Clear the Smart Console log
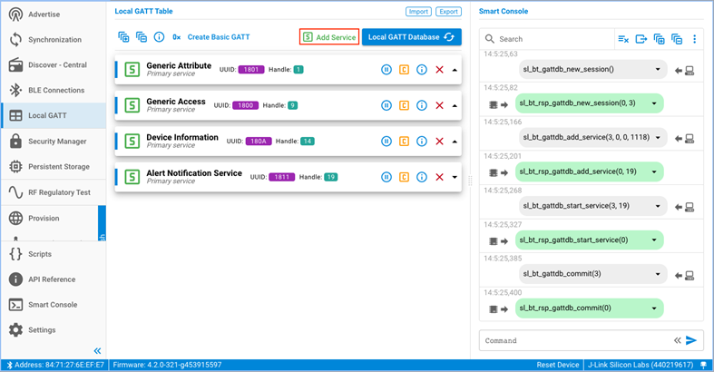This screenshot has width=714, height=372. [623, 39]
